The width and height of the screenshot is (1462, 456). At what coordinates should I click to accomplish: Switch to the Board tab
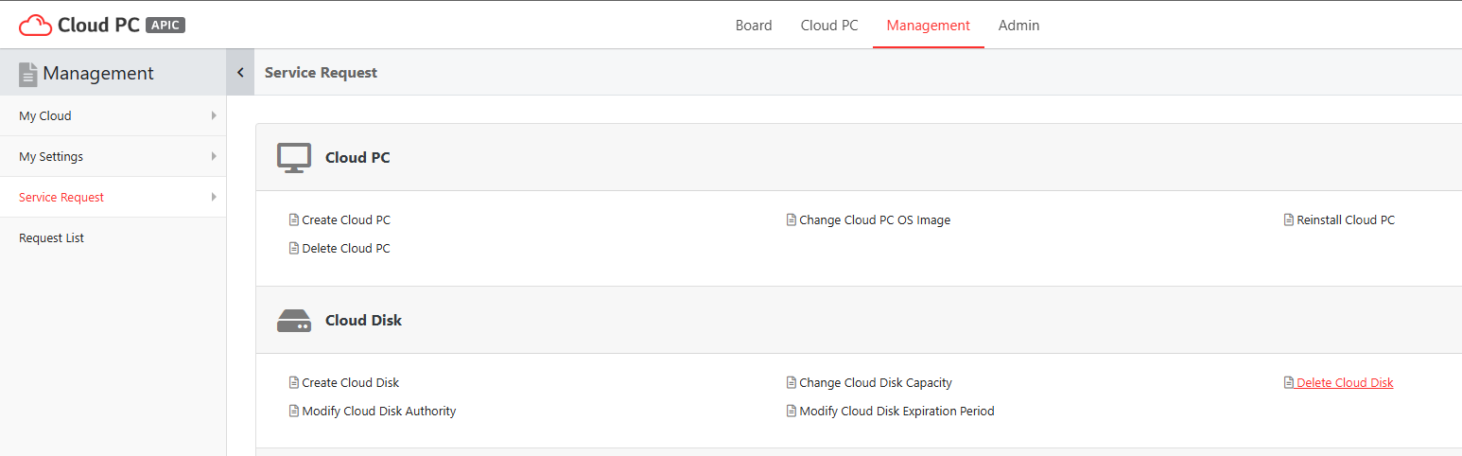[x=754, y=26]
